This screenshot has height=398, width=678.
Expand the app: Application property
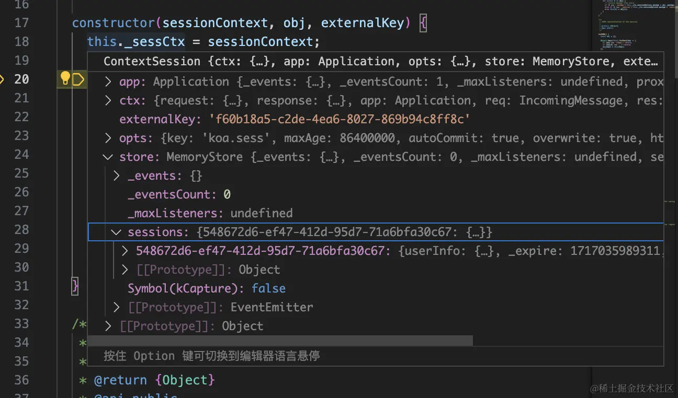pyautogui.click(x=108, y=81)
